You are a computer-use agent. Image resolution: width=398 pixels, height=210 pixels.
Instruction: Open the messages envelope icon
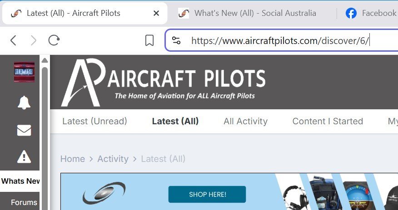tap(24, 130)
